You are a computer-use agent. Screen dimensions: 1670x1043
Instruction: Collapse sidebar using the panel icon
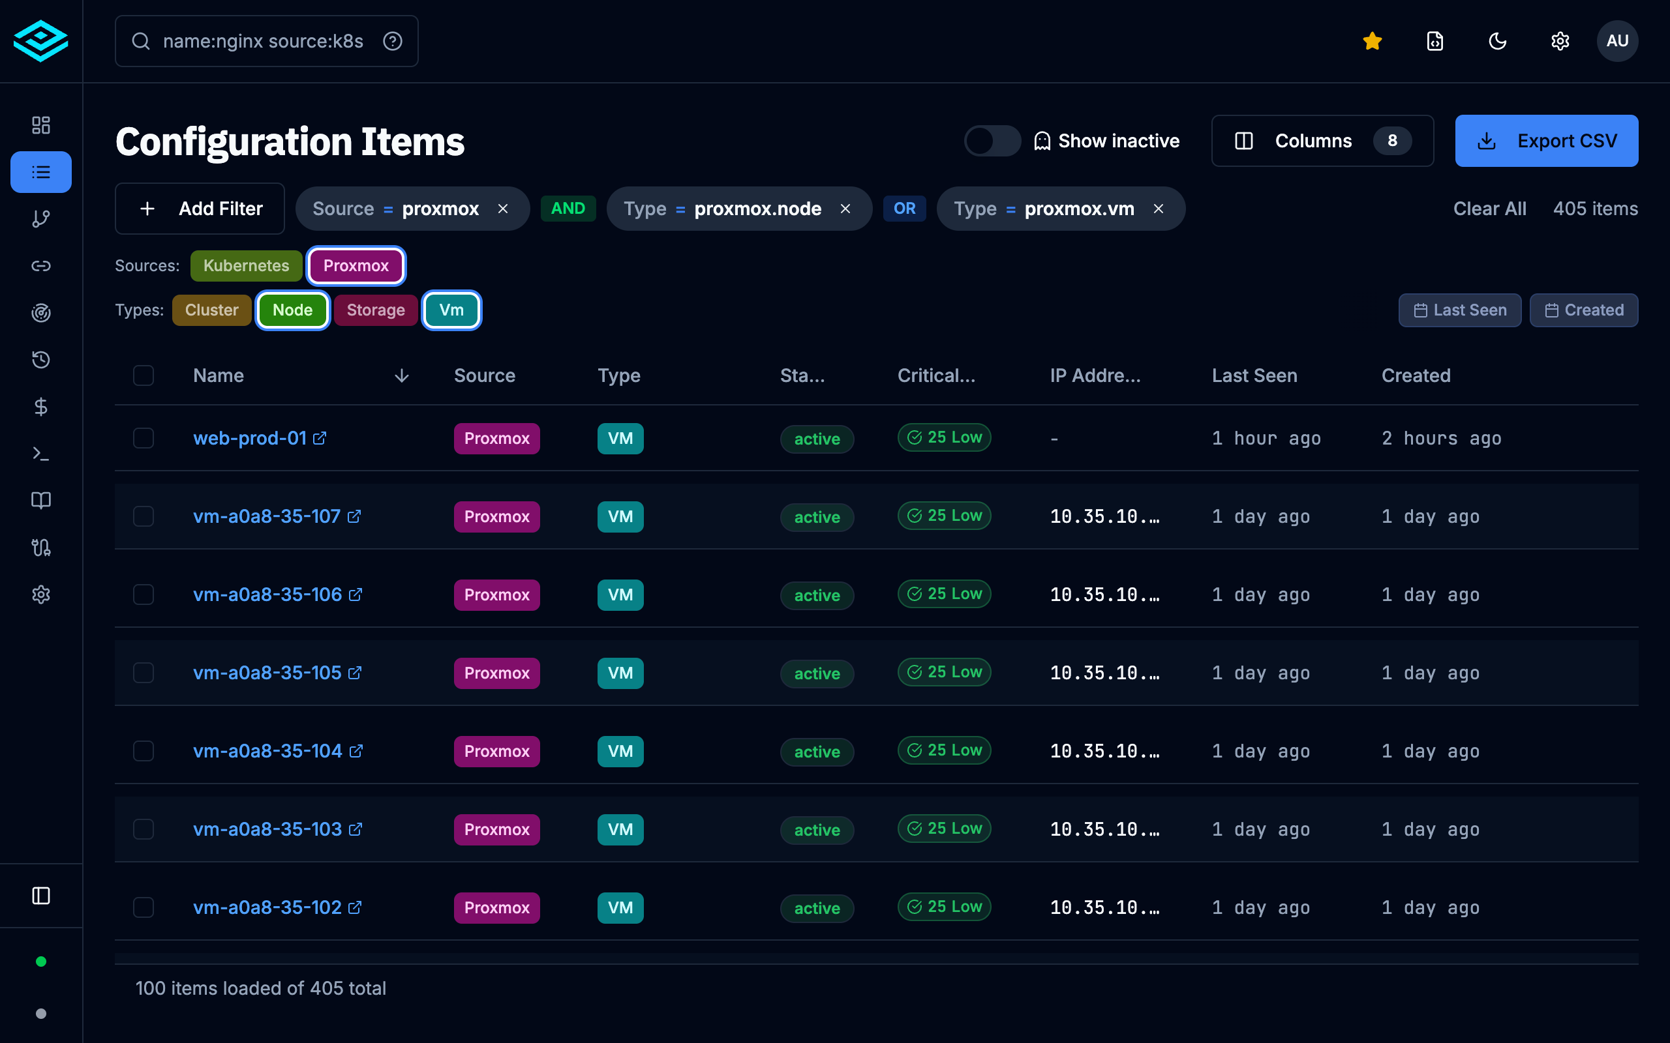[x=40, y=896]
